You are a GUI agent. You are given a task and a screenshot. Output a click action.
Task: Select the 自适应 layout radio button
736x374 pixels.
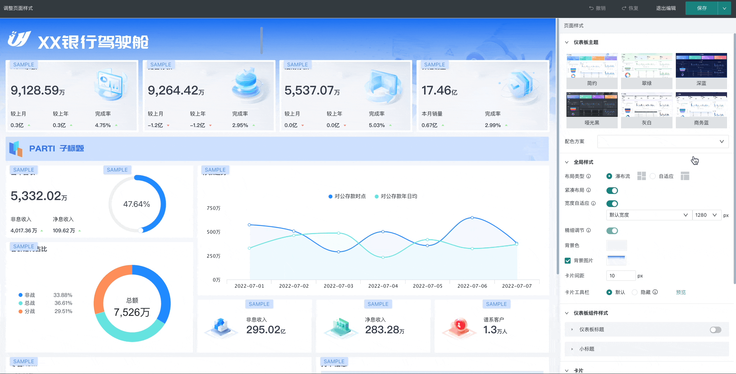653,176
